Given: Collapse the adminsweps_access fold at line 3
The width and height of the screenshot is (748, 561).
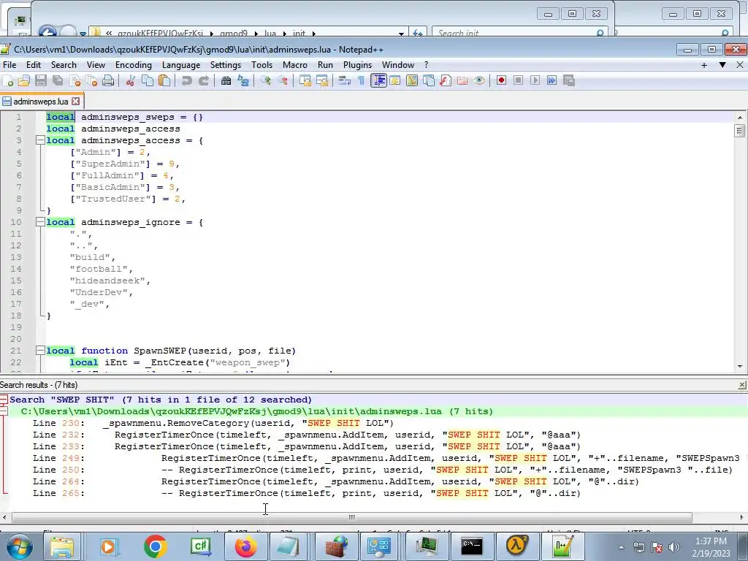Looking at the screenshot, I should coord(41,140).
